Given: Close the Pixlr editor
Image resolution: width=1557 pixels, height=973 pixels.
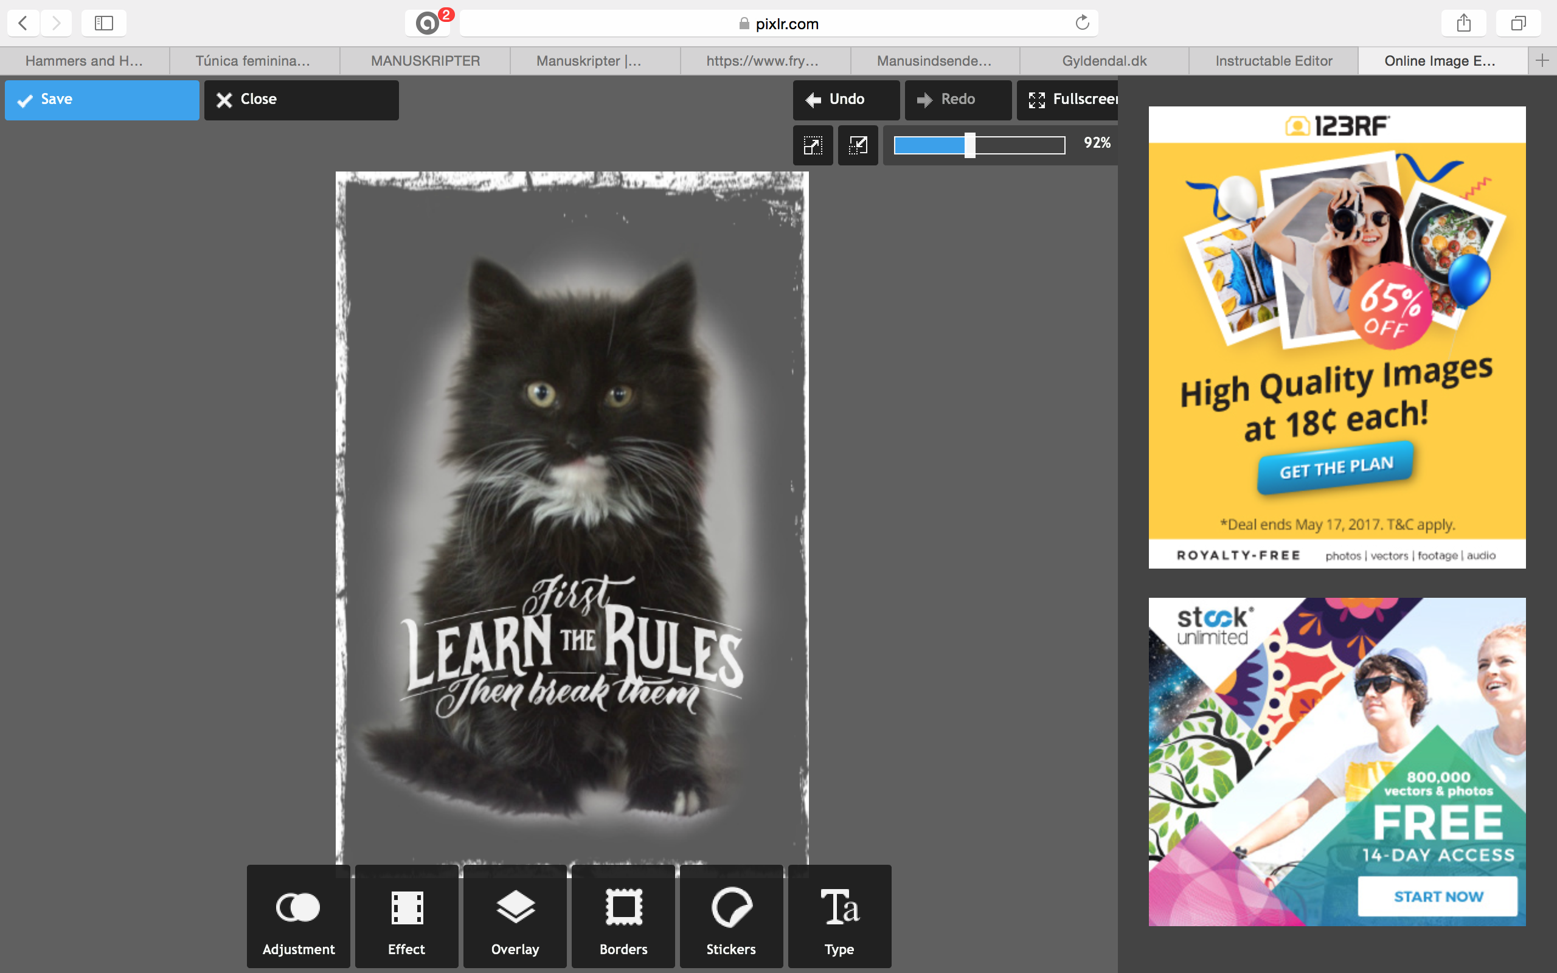Looking at the screenshot, I should (302, 100).
